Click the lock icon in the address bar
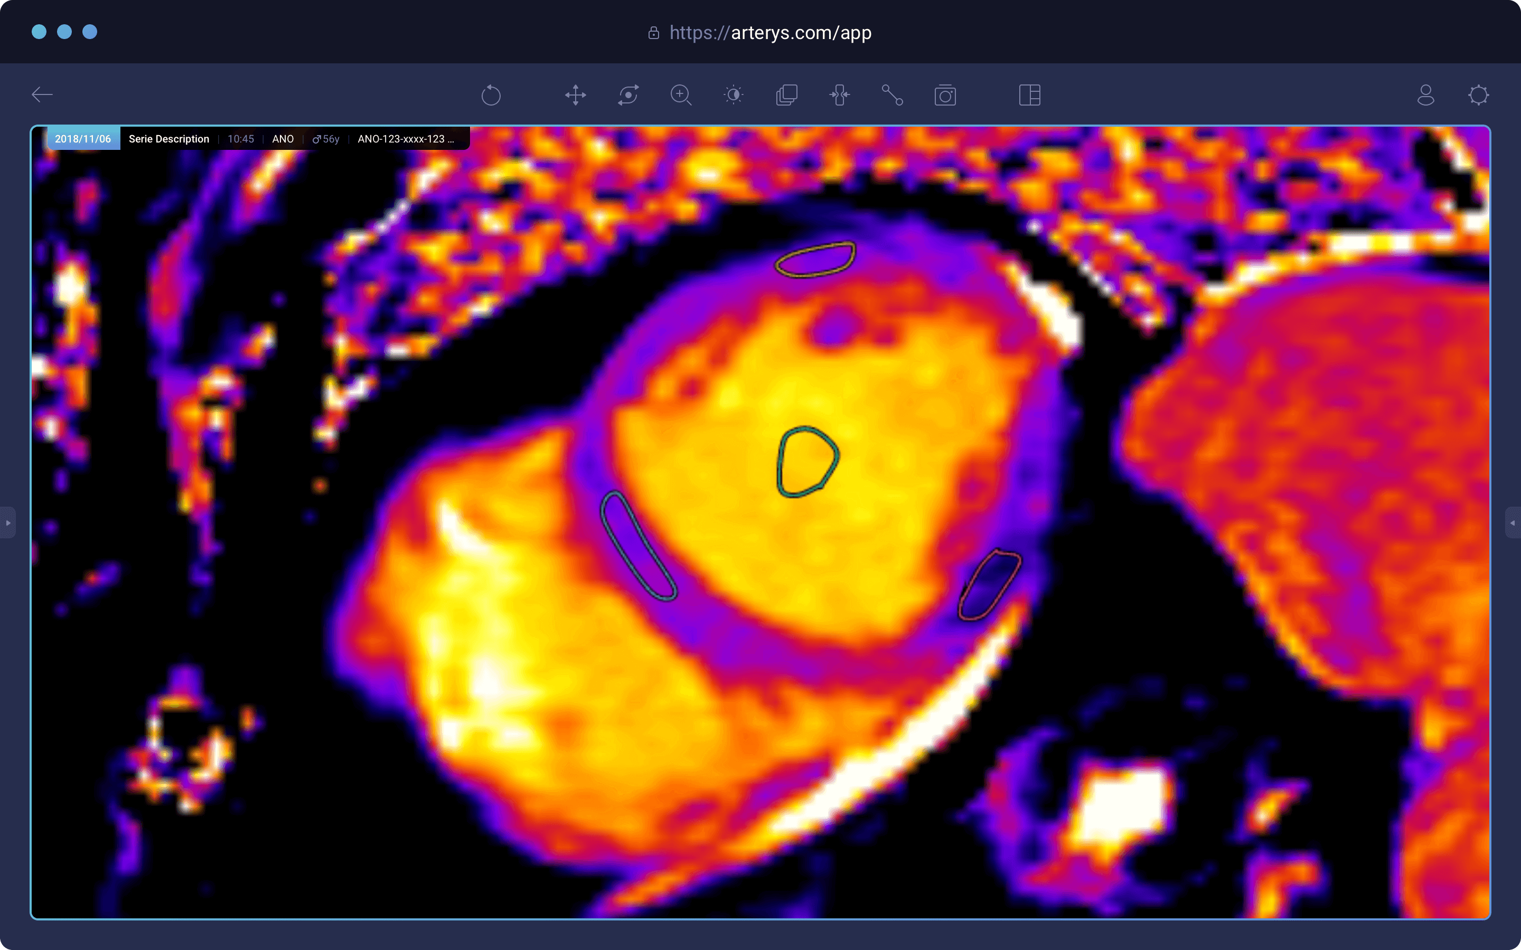This screenshot has height=950, width=1521. click(654, 33)
